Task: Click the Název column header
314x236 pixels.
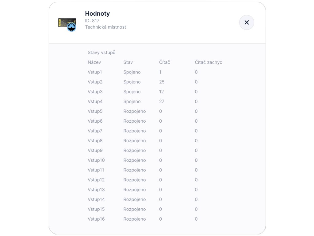Action: click(x=94, y=62)
